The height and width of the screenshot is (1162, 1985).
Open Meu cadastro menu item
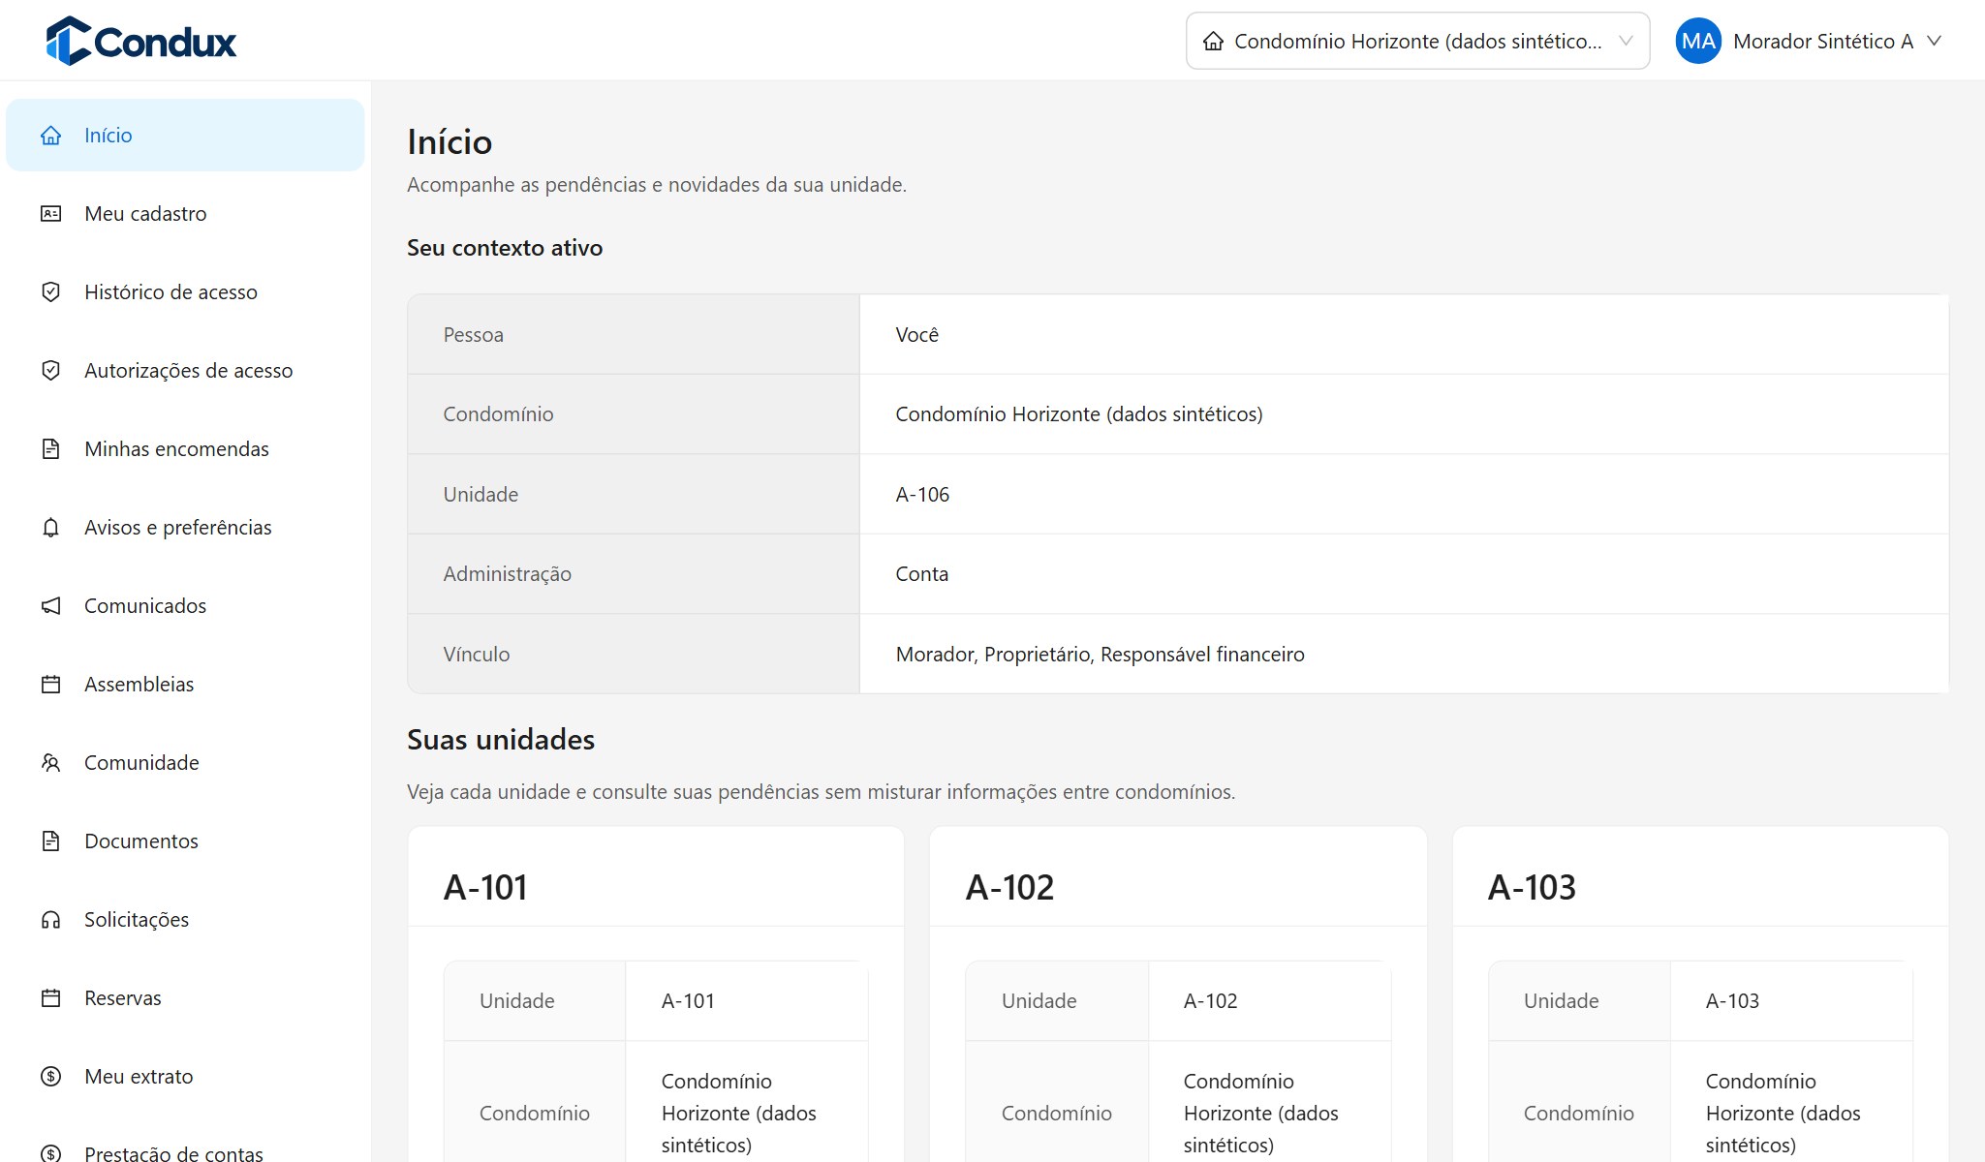click(x=185, y=214)
